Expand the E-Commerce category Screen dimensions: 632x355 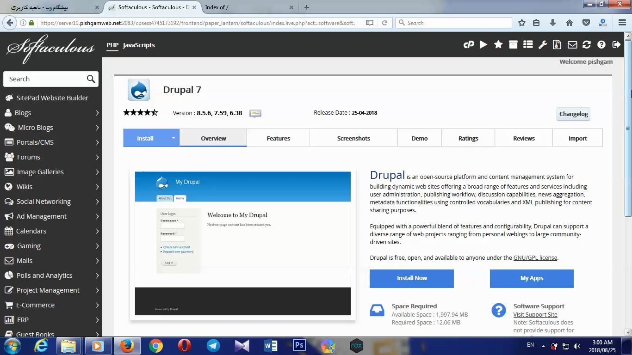pyautogui.click(x=97, y=305)
